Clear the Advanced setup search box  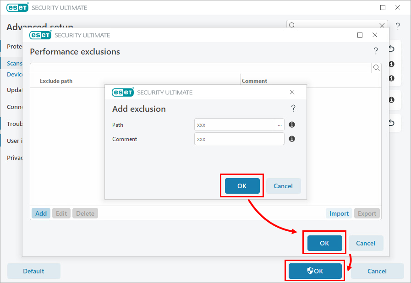tap(382, 26)
